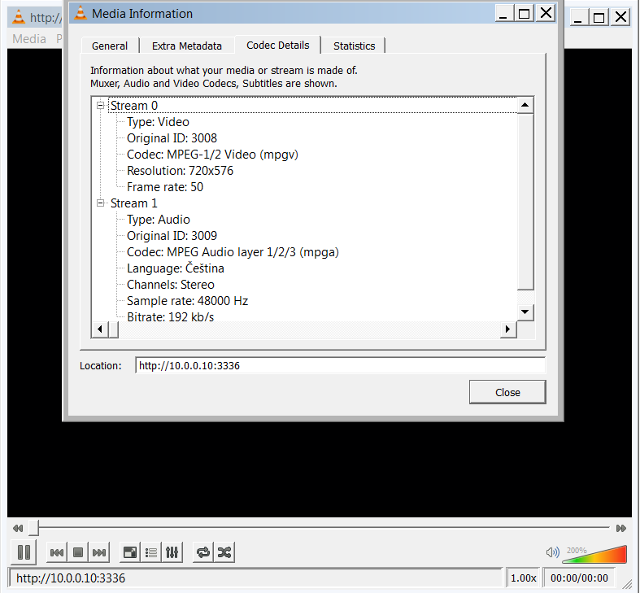Open the Statistics tab
This screenshot has height=593, width=640.
click(355, 46)
